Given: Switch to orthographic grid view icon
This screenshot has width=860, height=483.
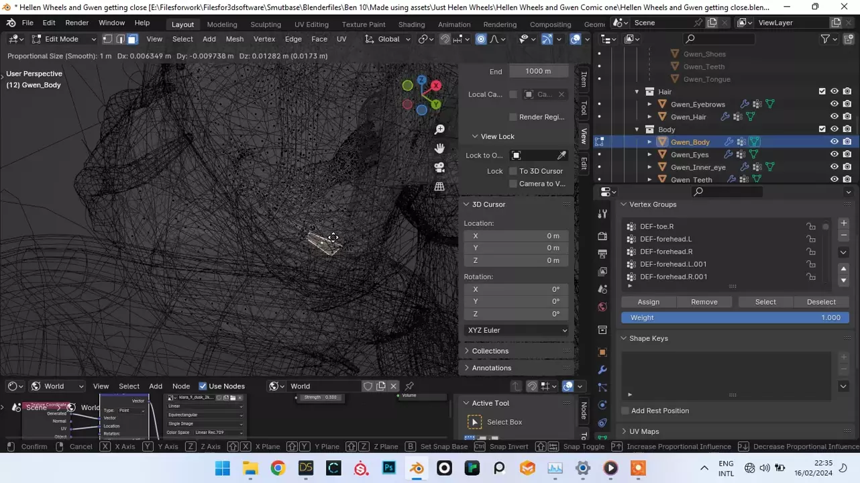Looking at the screenshot, I should (x=439, y=186).
